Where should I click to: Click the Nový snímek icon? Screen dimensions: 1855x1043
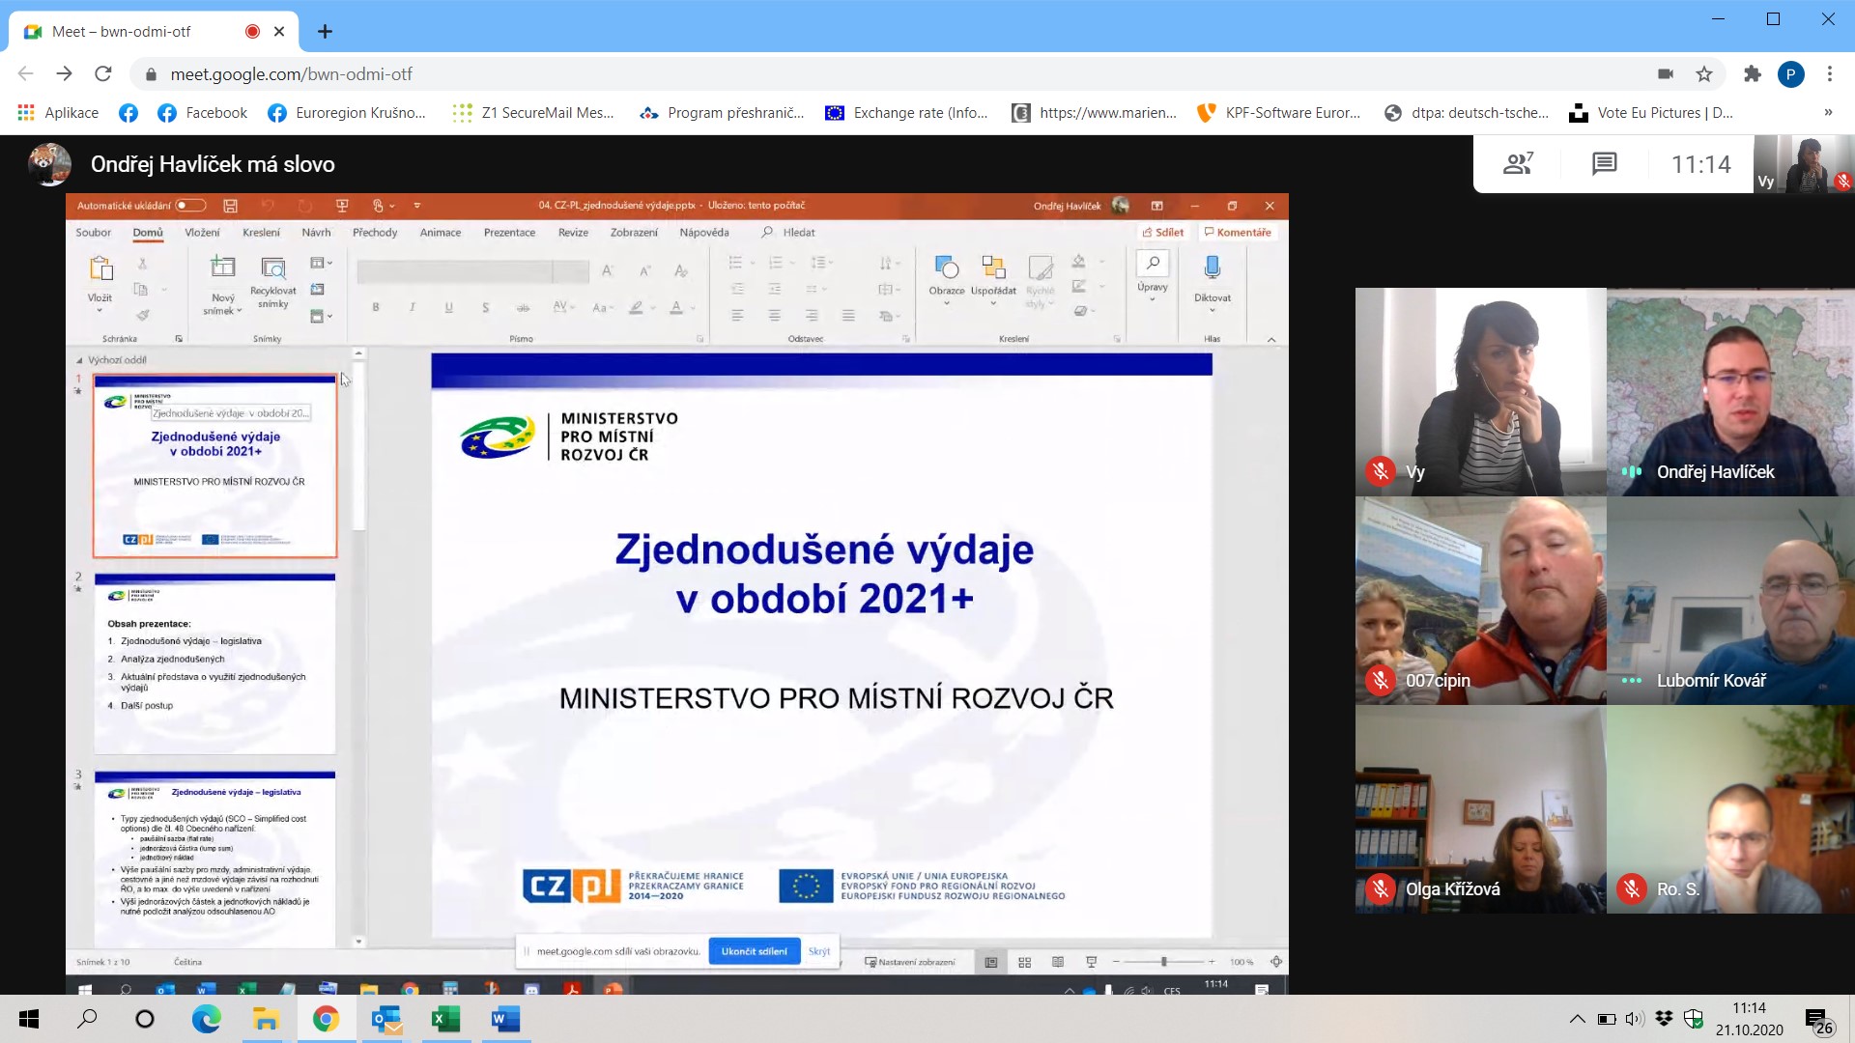tap(223, 268)
